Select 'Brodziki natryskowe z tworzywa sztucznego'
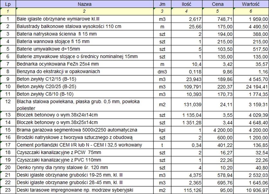The image size is (269, 194). (85, 138)
